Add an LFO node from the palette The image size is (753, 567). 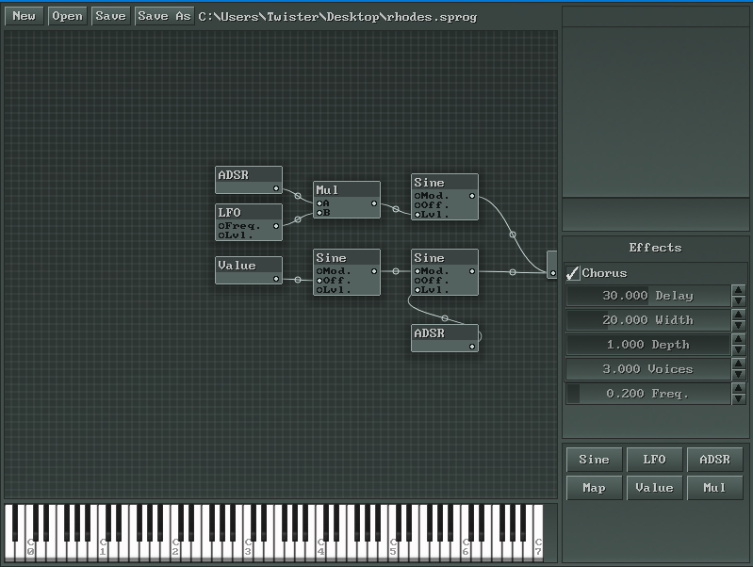click(654, 460)
